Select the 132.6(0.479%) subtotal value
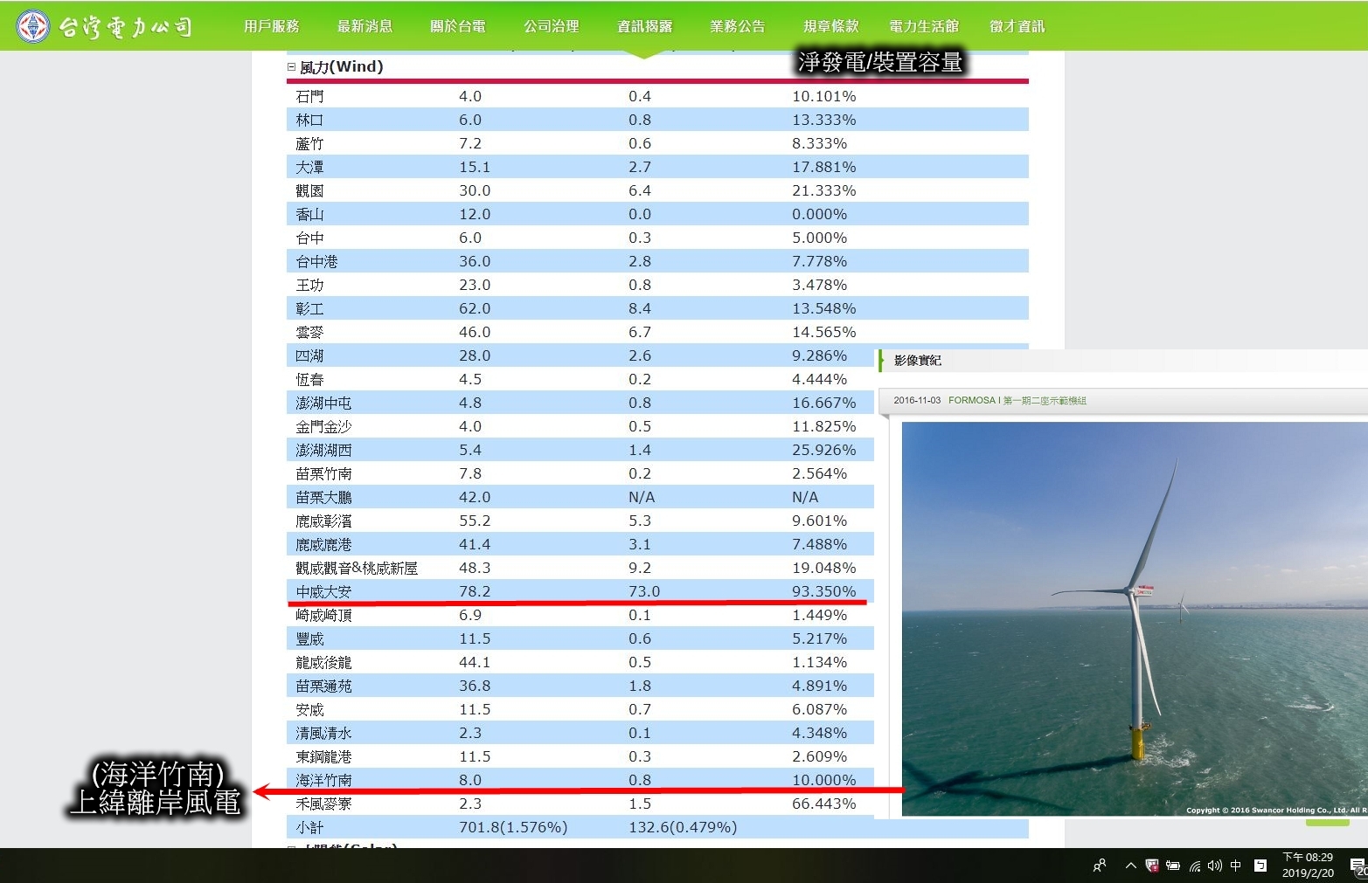This screenshot has height=883, width=1368. pyautogui.click(x=683, y=827)
